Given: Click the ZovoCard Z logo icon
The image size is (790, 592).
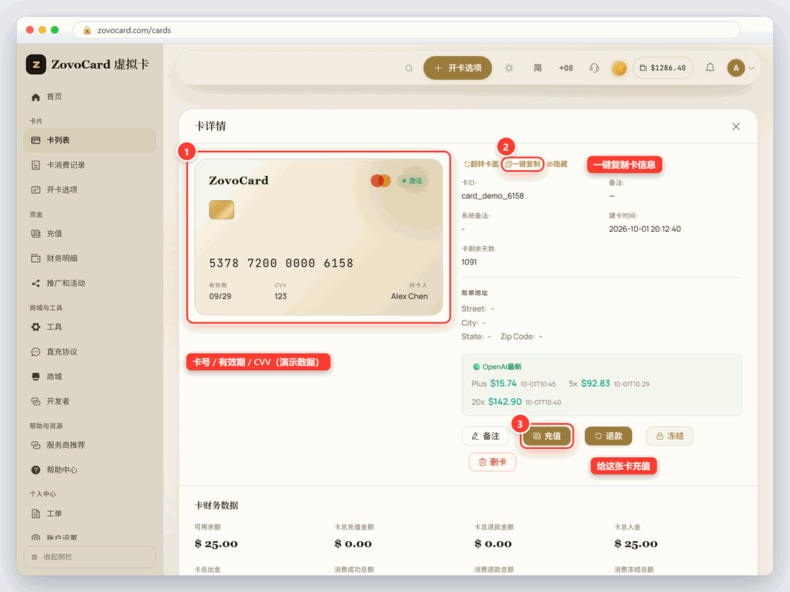Looking at the screenshot, I should tap(36, 65).
